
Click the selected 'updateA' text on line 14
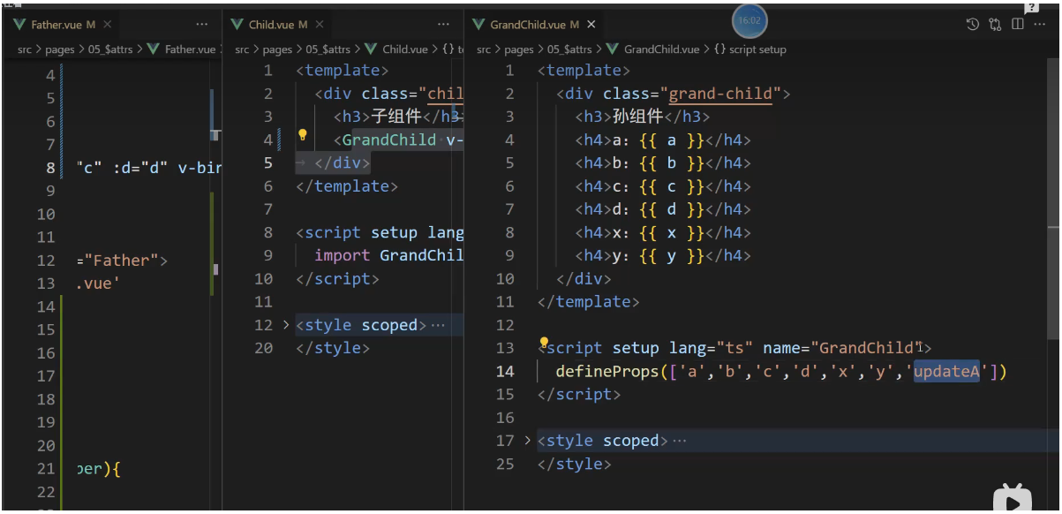tap(947, 372)
